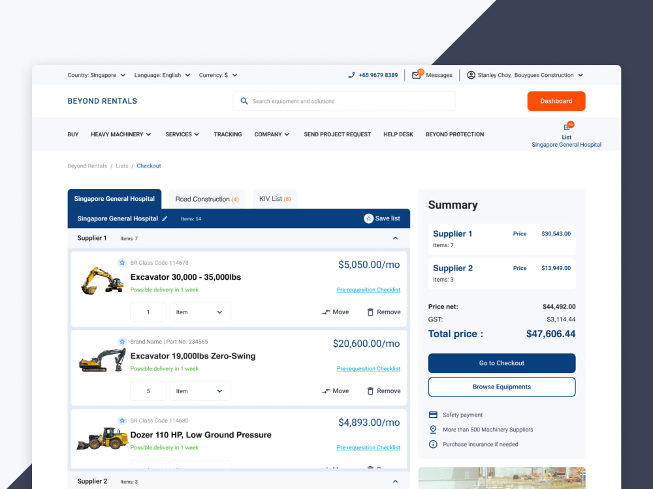
Task: Click the quantity field showing 5
Action: click(x=148, y=391)
